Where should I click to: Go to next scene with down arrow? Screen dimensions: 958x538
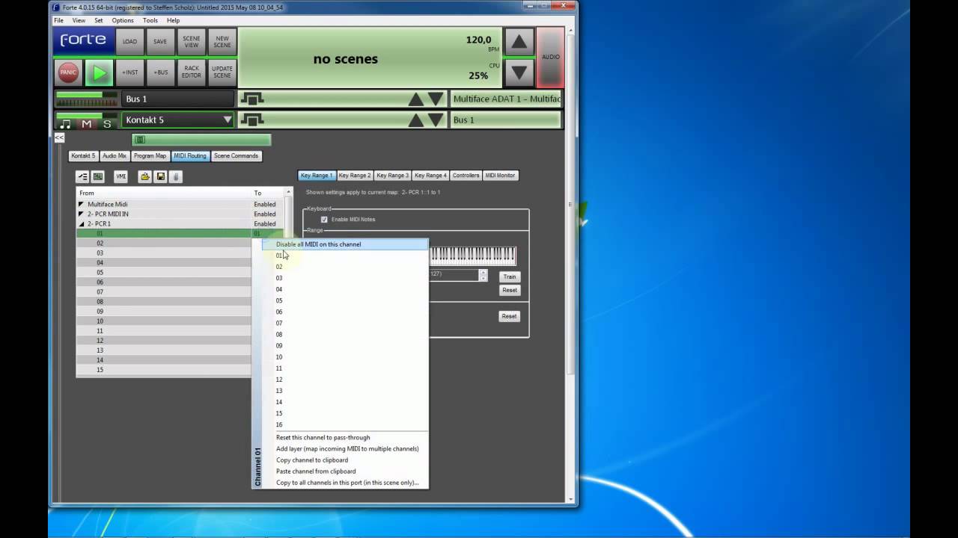click(519, 72)
